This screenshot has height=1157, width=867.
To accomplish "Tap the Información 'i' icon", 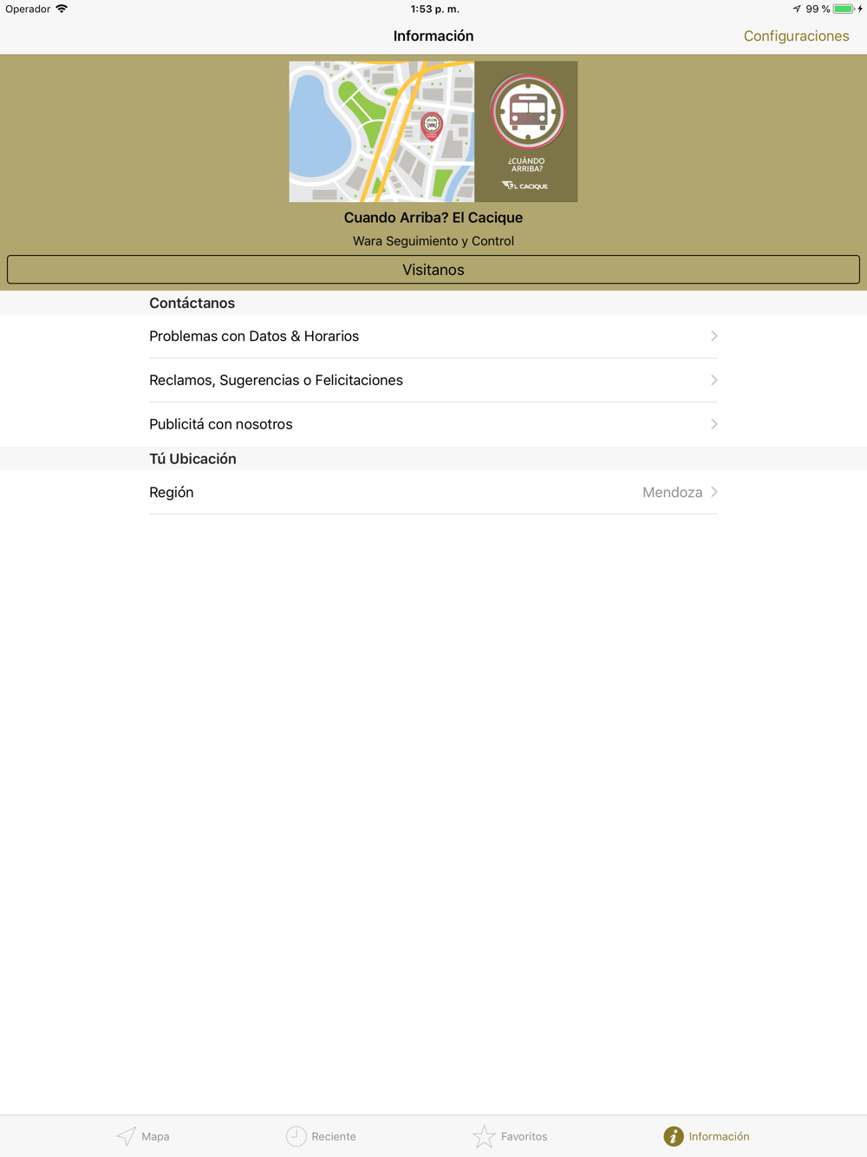I will [674, 1136].
